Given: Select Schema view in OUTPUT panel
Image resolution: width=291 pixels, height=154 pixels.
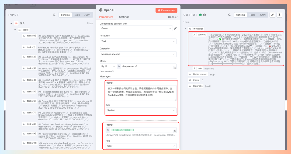Looking at the screenshot, I should pyautogui.click(x=241, y=15).
